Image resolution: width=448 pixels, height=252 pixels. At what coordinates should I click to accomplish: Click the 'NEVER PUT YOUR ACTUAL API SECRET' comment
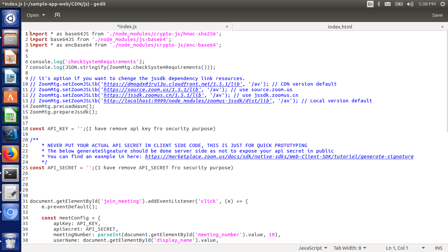click(174, 145)
